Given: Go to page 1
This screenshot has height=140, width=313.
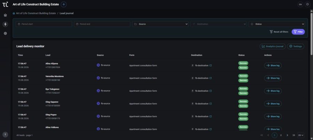Looking at the screenshot, I should (274, 135).
